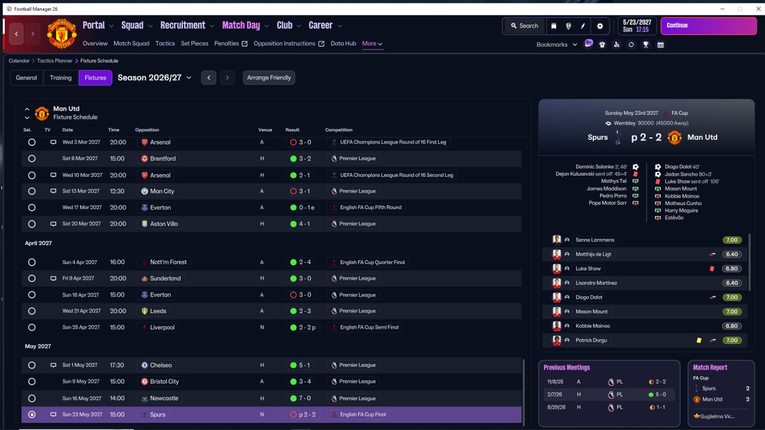Click the circular arrows icon in bookmarks bar
Image resolution: width=765 pixels, height=430 pixels.
point(631,44)
